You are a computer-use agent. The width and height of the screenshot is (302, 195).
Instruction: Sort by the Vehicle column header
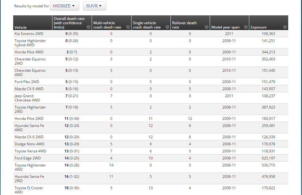click(21, 27)
